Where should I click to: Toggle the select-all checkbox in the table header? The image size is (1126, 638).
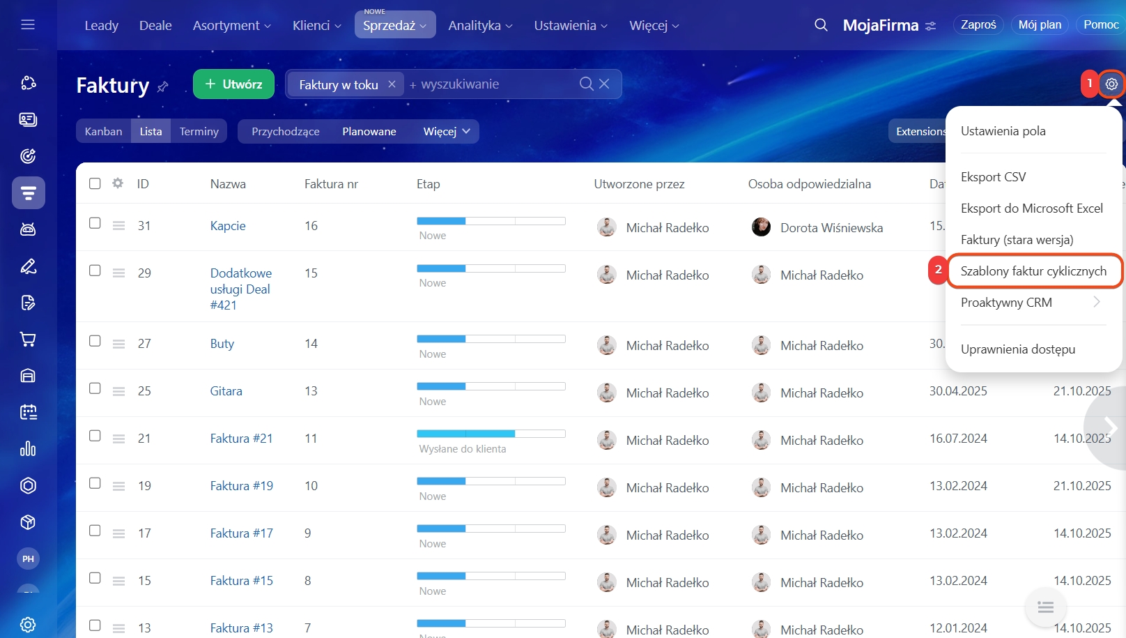95,183
